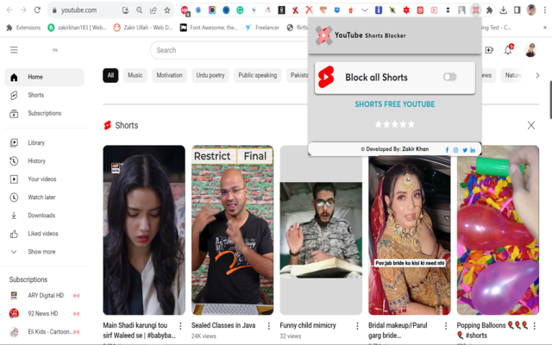Open the YouTube guide hamburger menu

(14, 50)
